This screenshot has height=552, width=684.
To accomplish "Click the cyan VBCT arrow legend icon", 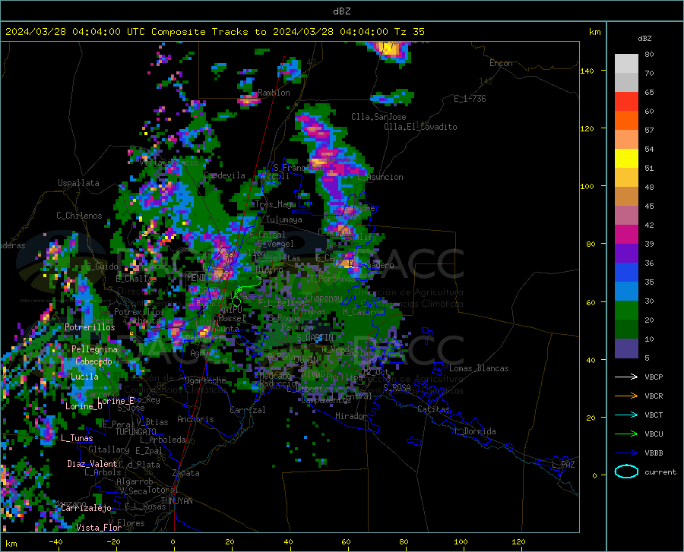I will point(626,415).
